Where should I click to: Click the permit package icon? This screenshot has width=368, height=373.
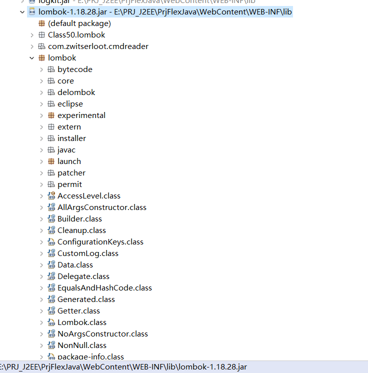coord(51,184)
